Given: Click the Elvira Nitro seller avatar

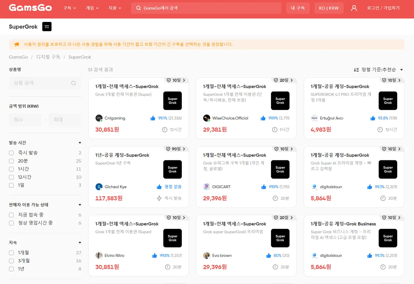Looking at the screenshot, I should [99, 256].
